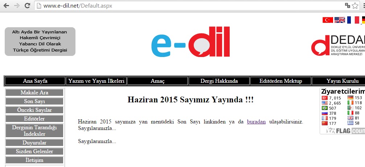The image size is (365, 167).
Task: Switch site language to Turkish flag
Action: click(328, 20)
